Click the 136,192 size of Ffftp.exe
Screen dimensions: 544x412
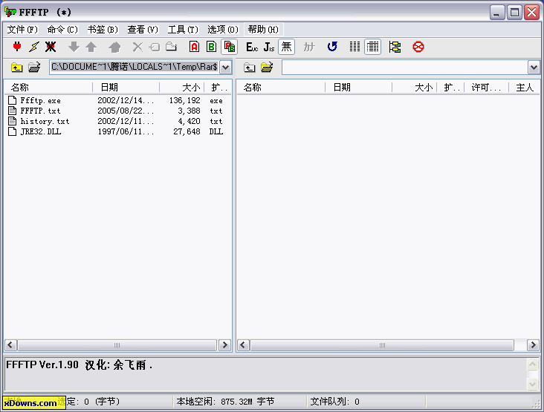[x=184, y=100]
